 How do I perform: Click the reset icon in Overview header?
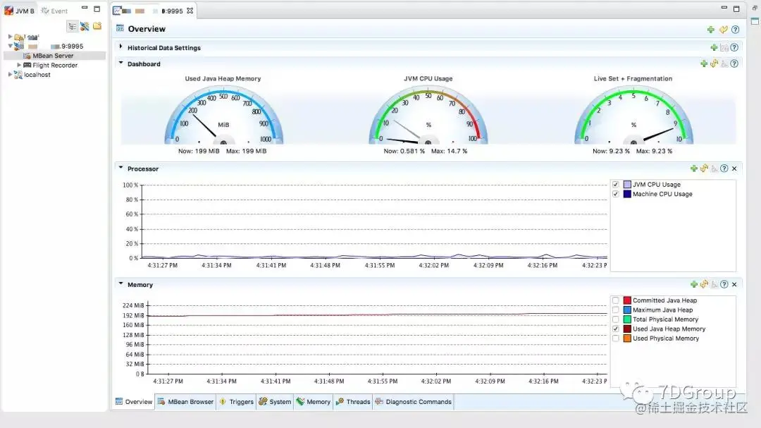pos(724,30)
